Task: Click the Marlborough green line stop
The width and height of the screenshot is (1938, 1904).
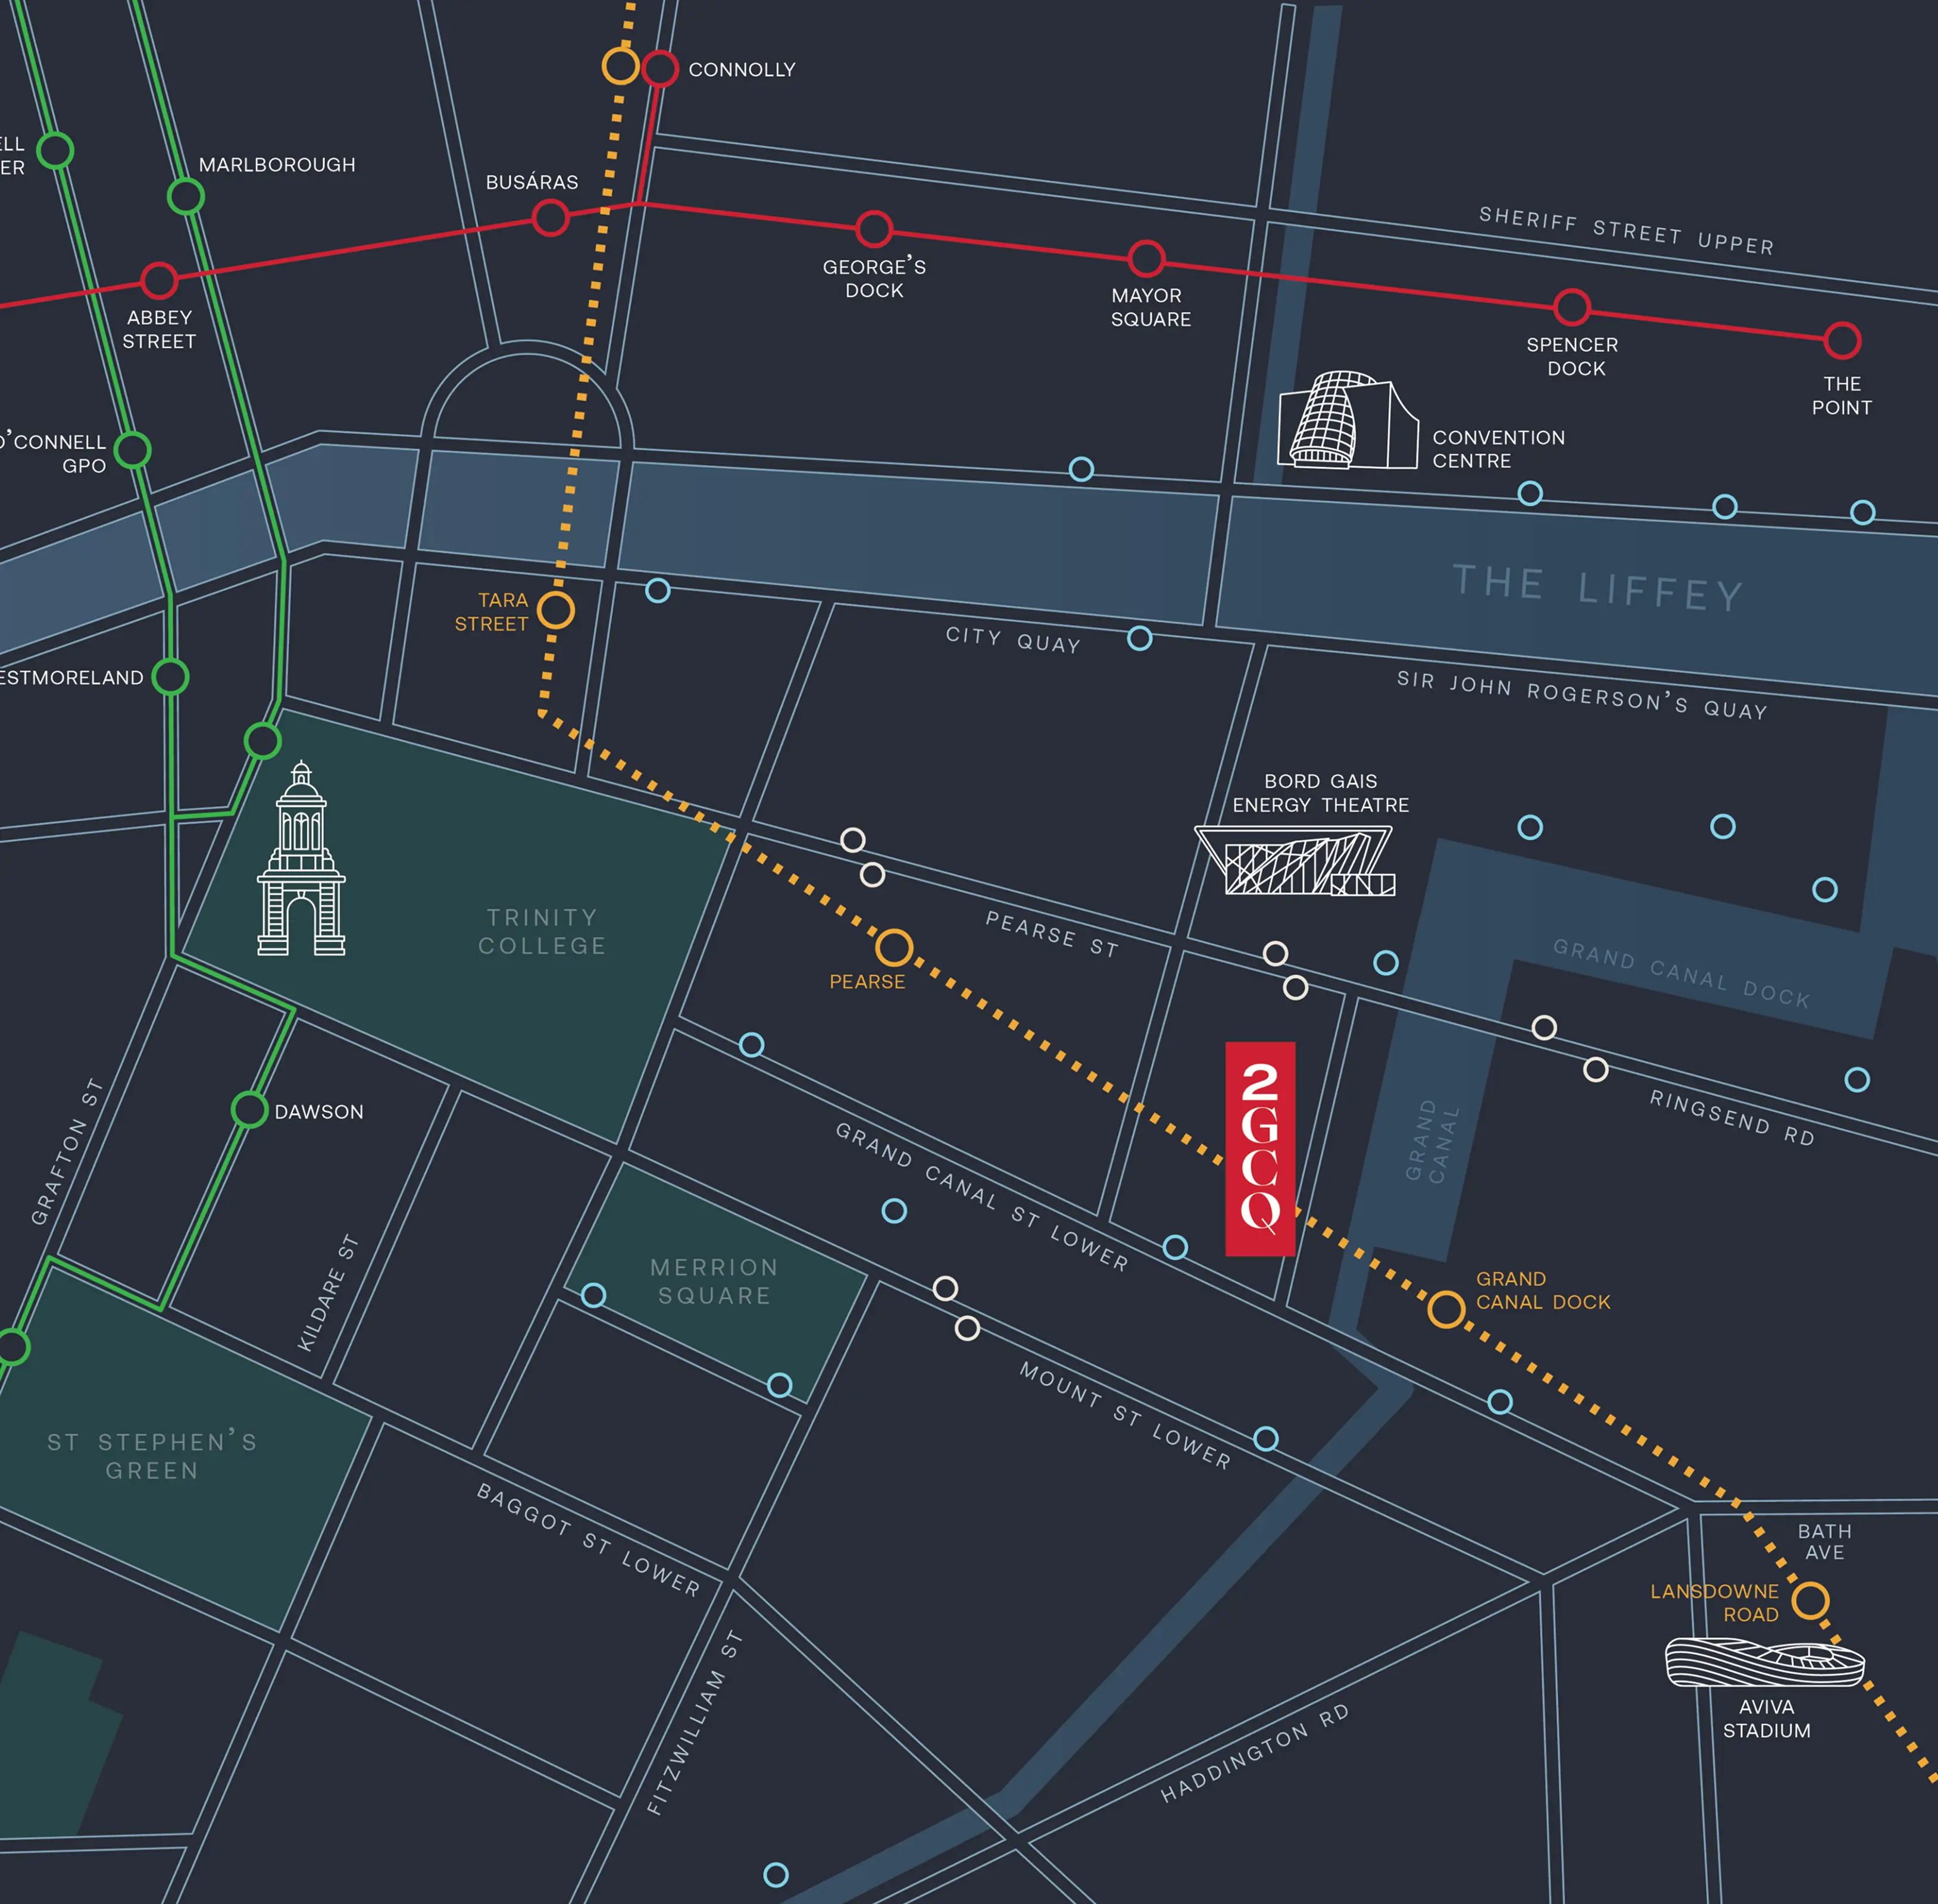Action: pos(185,196)
